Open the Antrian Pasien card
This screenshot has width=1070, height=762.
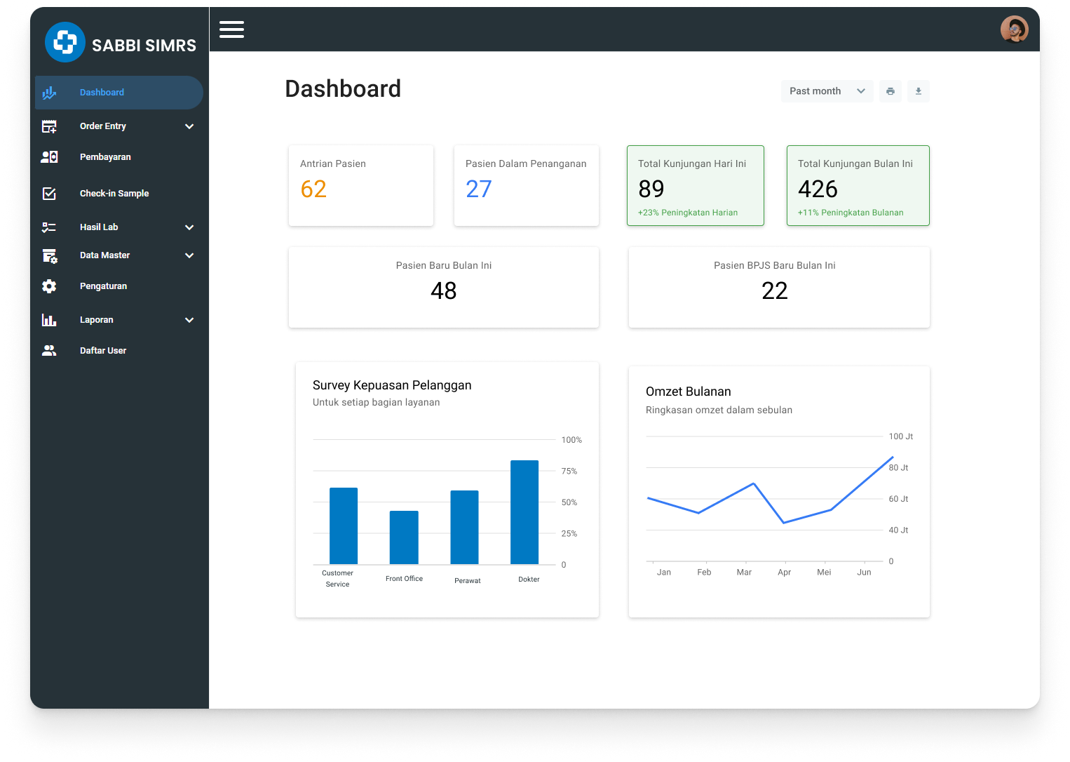pos(360,185)
